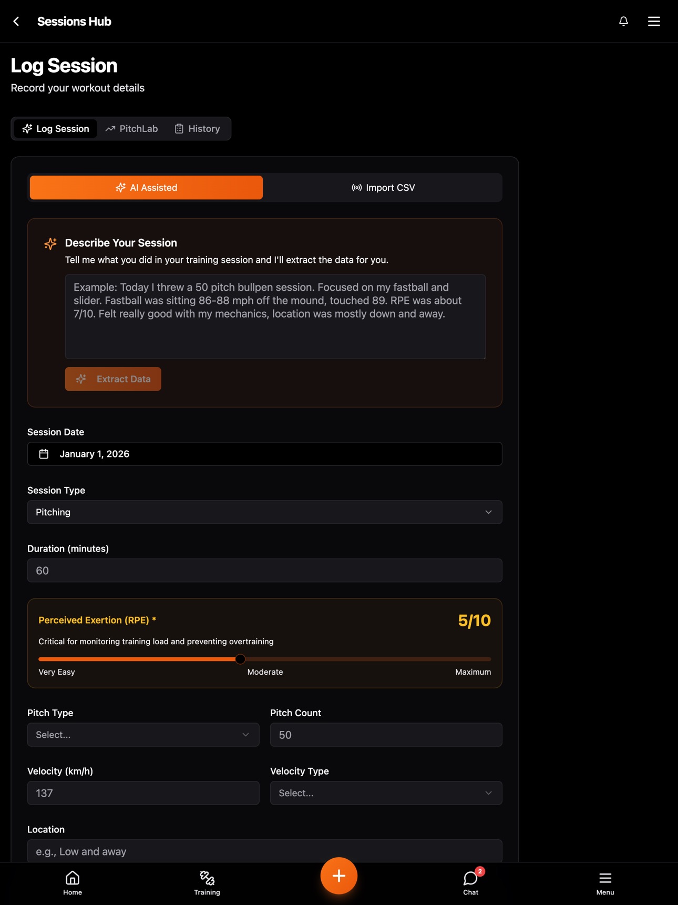Switch to AI Assisted mode
The width and height of the screenshot is (678, 905).
[x=146, y=188]
